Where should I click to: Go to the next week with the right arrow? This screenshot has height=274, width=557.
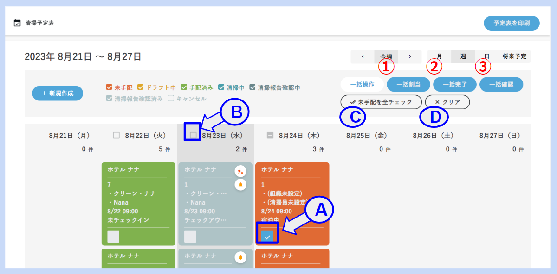410,56
